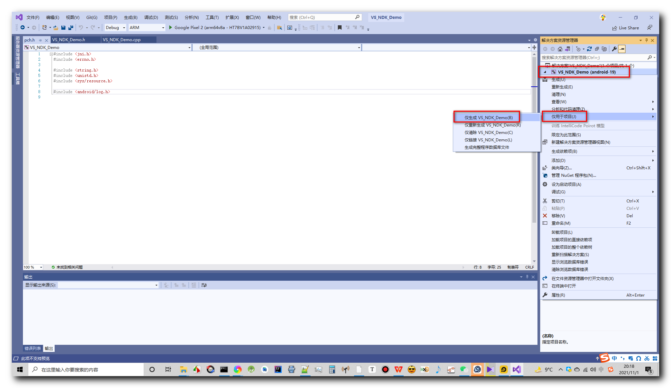Save the current file with the disk icon

[x=63, y=27]
